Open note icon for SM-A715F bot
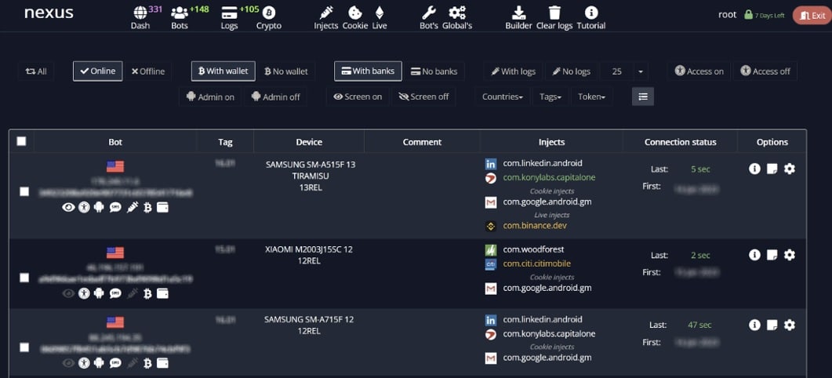Viewport: 832px width, 378px height. pyautogui.click(x=772, y=325)
